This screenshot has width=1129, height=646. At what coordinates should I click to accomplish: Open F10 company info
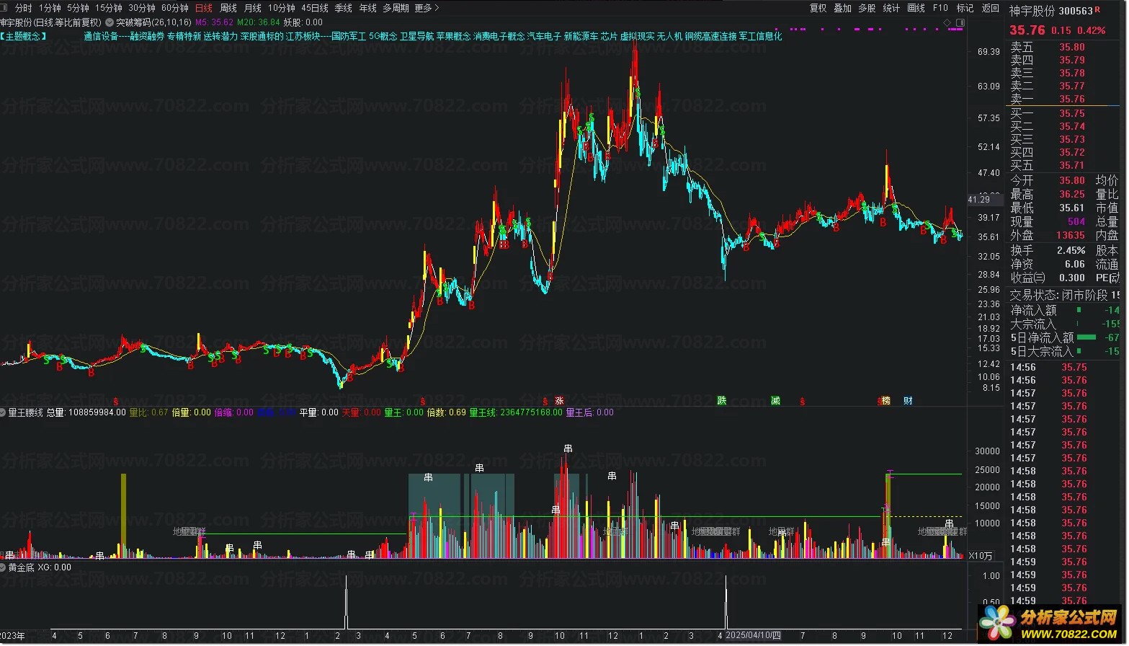click(x=941, y=8)
